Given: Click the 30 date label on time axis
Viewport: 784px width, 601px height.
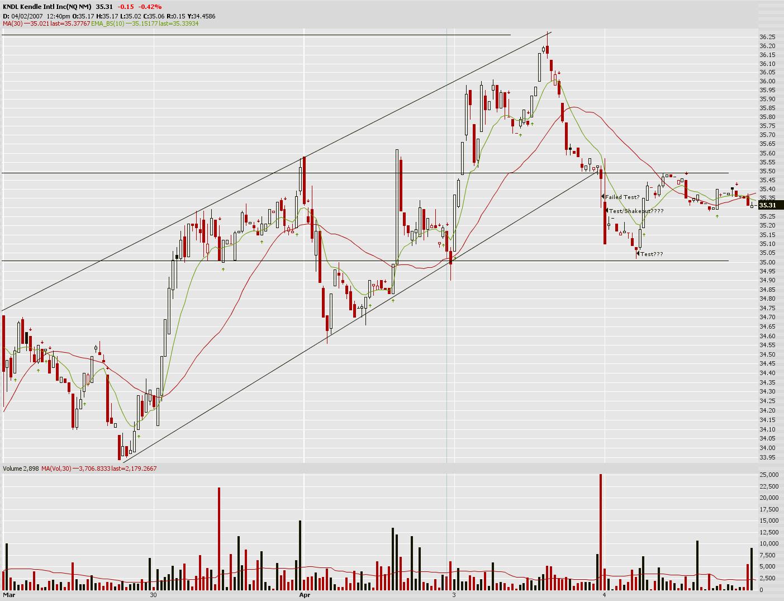Looking at the screenshot, I should pos(153,595).
